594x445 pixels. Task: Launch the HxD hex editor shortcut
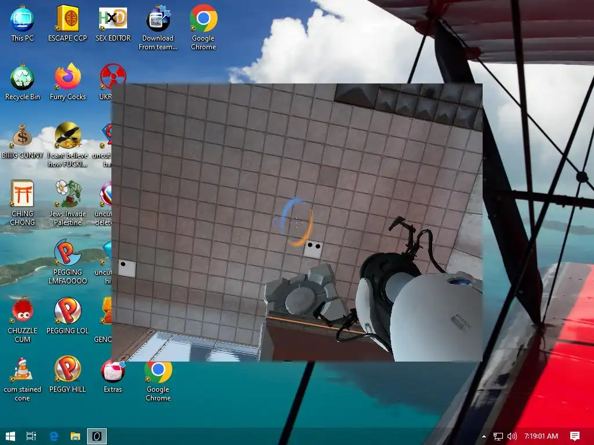pyautogui.click(x=113, y=23)
